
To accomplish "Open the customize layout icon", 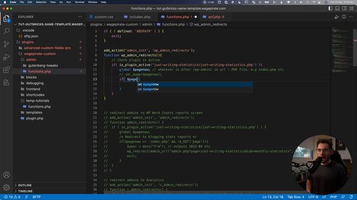I will [x=351, y=8].
